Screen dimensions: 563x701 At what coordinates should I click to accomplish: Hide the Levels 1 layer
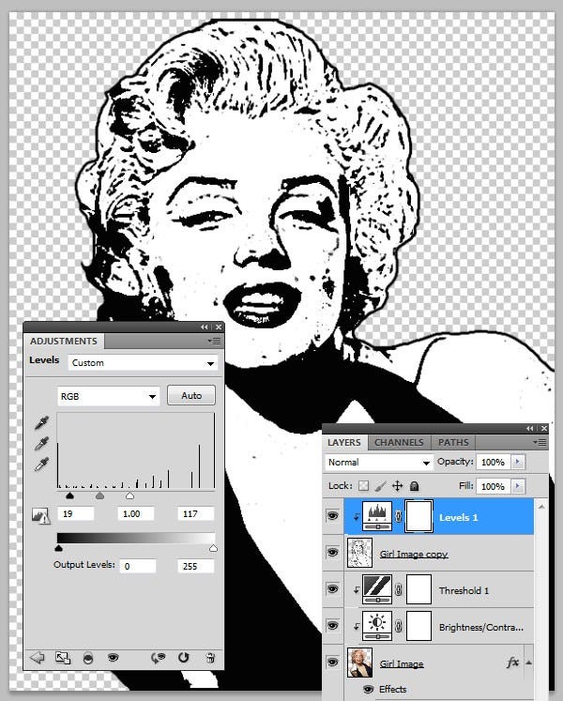(332, 516)
